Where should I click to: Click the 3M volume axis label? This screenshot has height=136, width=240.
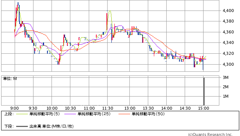tap(226, 77)
